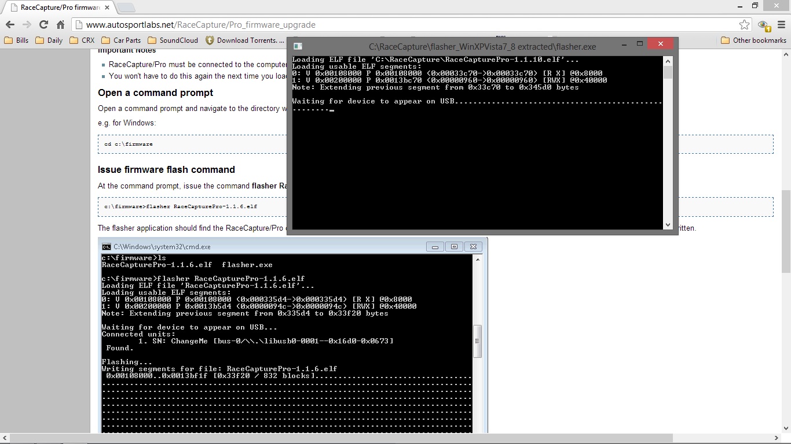Click minimize button in cmd.exe screenshot
This screenshot has height=444, width=791.
coord(435,247)
